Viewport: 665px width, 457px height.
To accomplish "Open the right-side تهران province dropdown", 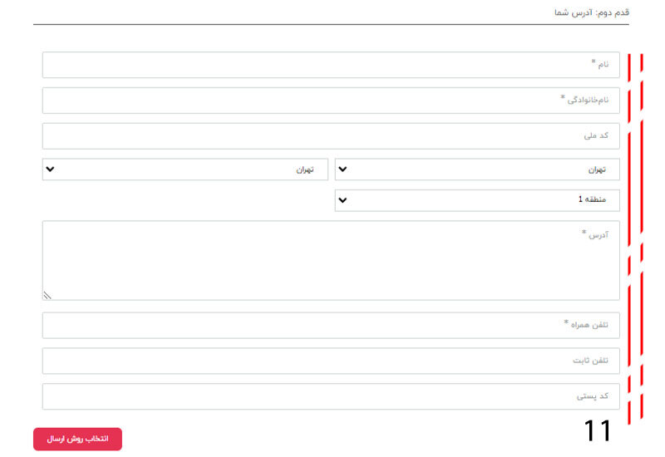I will point(477,170).
